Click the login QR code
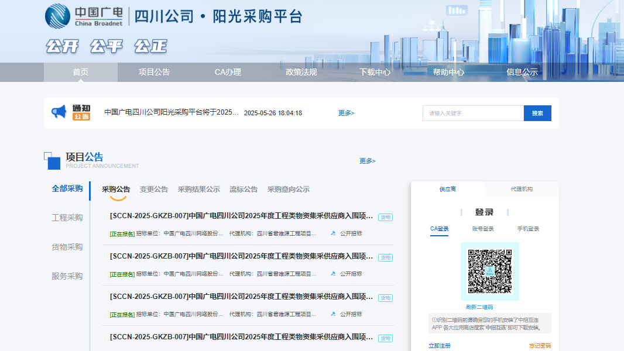624x351 pixels. tap(490, 271)
